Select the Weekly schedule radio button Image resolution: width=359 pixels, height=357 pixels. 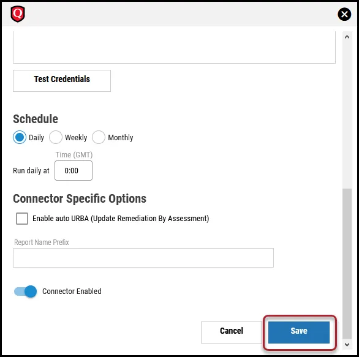pos(56,137)
